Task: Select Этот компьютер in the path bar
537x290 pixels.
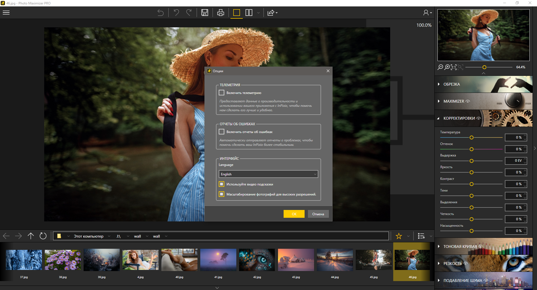Action: pos(89,236)
